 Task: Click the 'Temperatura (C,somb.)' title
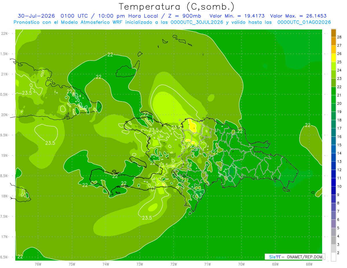(x=176, y=7)
